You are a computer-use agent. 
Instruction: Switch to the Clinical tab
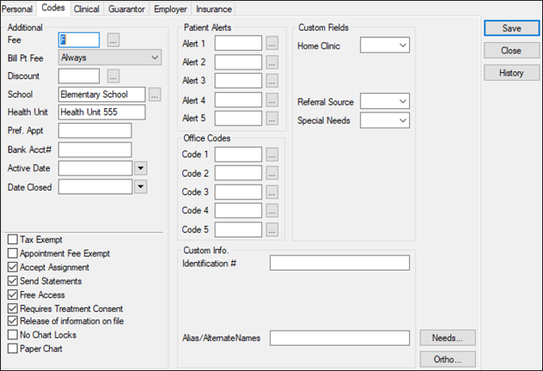[x=86, y=9]
